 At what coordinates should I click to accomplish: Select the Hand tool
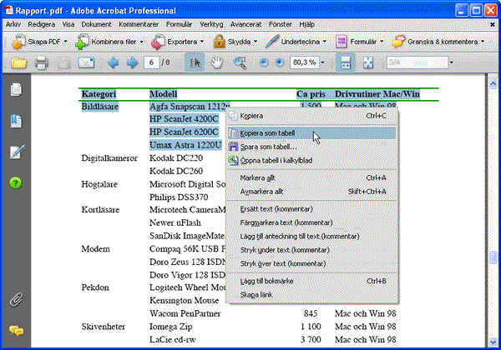click(218, 62)
